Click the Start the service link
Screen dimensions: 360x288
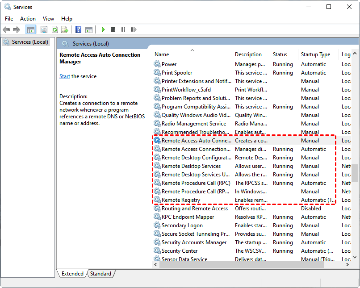click(x=65, y=76)
